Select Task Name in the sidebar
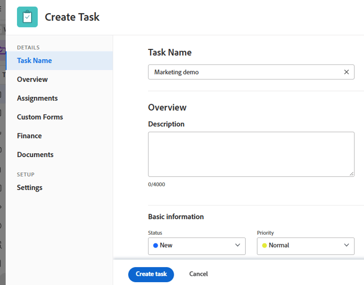This screenshot has width=364, height=285. [59, 61]
